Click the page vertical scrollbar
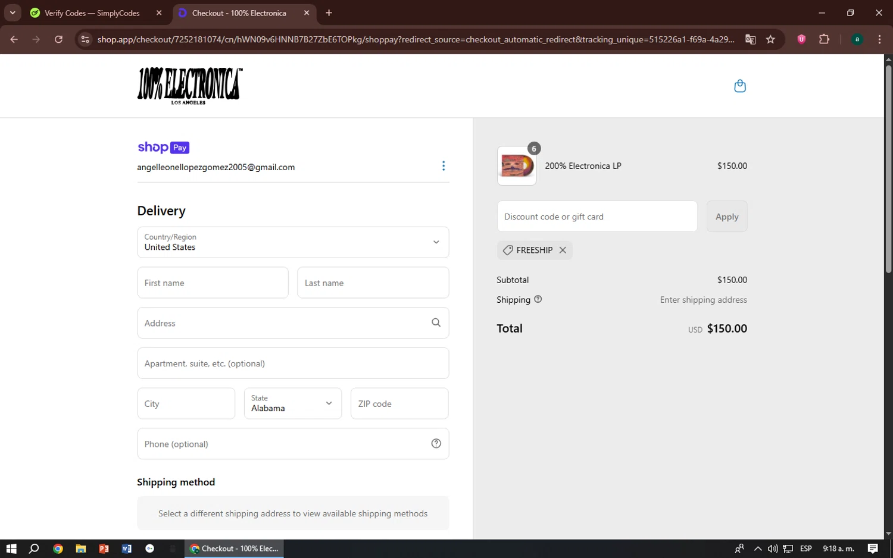Screen dimensions: 893x558 [x=888, y=168]
